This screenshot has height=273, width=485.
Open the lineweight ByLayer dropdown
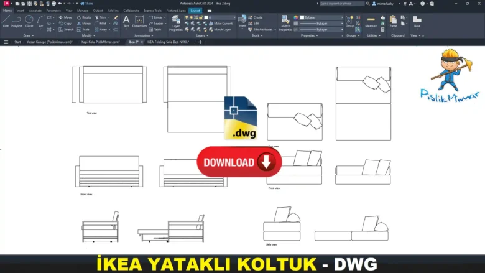point(321,24)
